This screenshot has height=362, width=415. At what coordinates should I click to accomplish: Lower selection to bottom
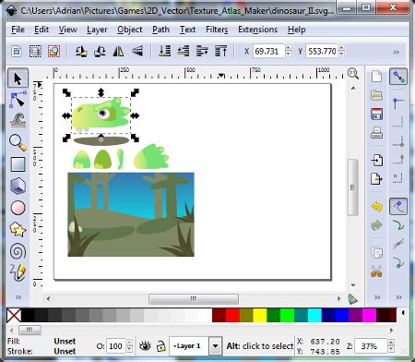coord(165,52)
